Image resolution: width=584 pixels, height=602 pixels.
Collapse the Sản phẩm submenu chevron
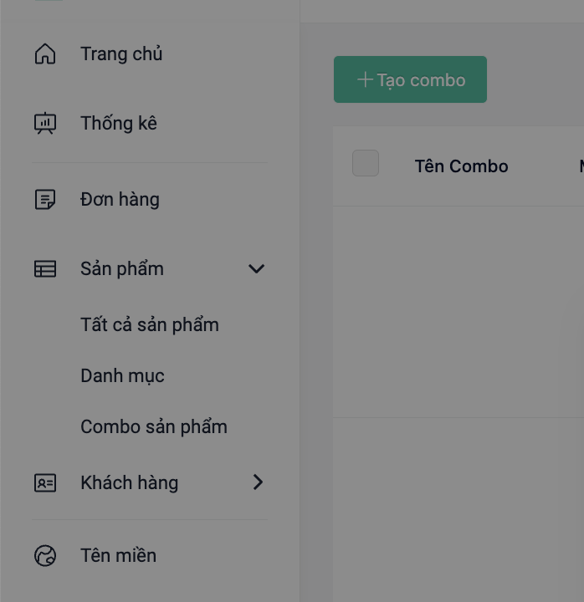click(257, 269)
